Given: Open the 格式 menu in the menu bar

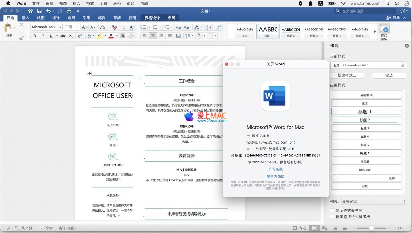Looking at the screenshot, I should click(90, 3).
